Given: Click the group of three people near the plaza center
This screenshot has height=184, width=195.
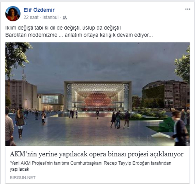Looking at the screenshot, I should [120, 119].
